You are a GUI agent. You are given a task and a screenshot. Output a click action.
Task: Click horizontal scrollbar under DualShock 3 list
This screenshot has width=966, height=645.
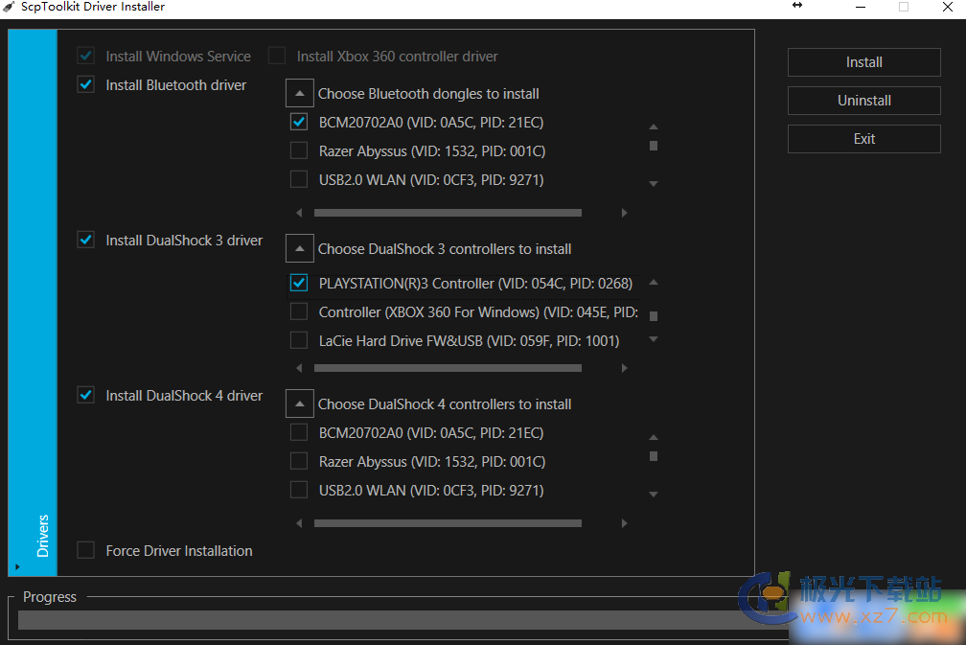click(448, 368)
